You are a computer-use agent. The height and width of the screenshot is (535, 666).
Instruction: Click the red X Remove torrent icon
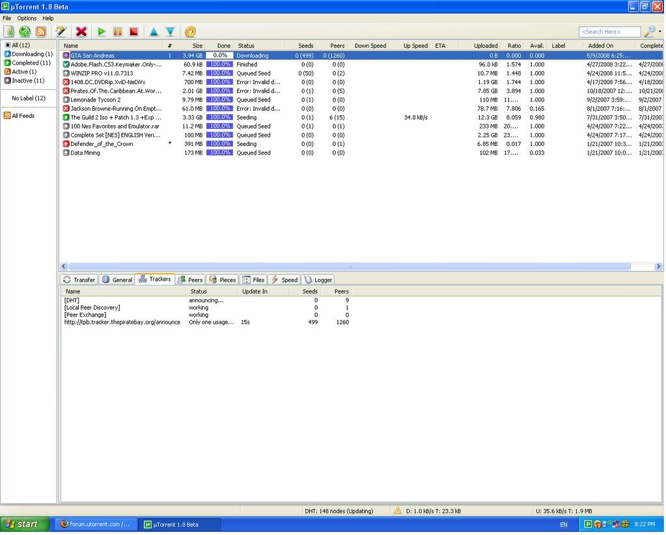point(81,31)
